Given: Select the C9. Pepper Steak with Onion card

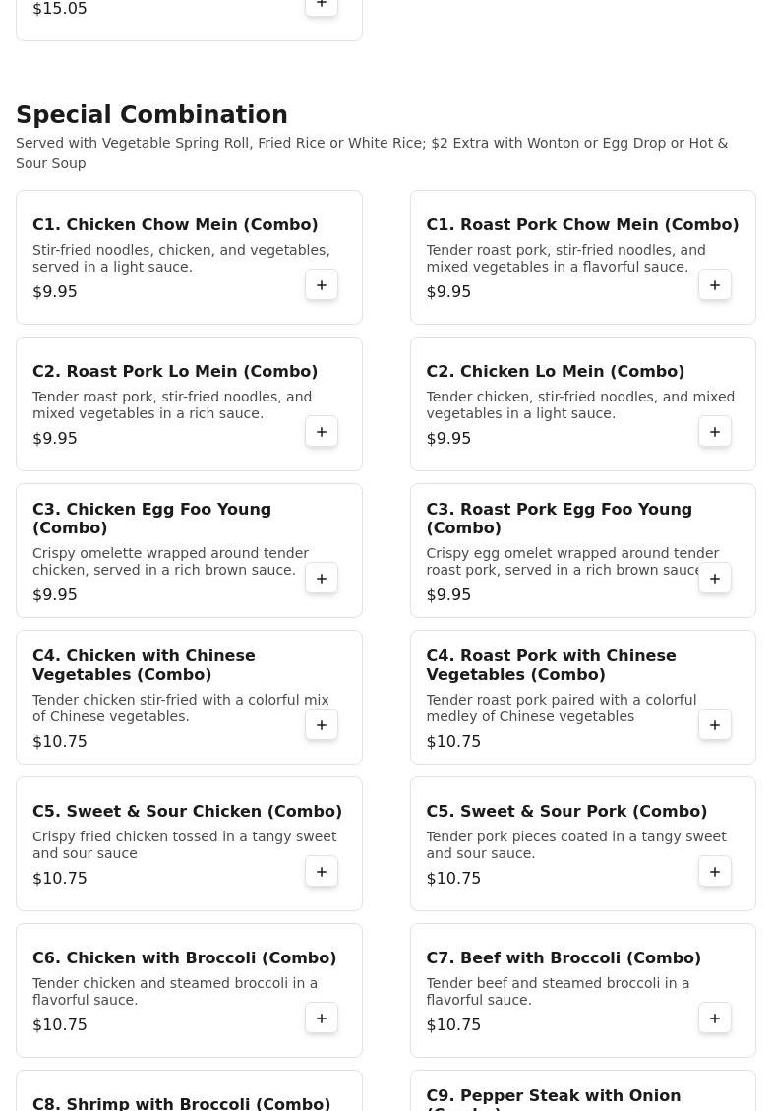Looking at the screenshot, I should click(583, 1090).
